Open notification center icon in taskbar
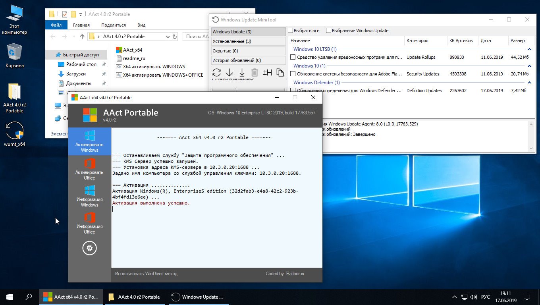This screenshot has width=540, height=305. click(x=526, y=297)
